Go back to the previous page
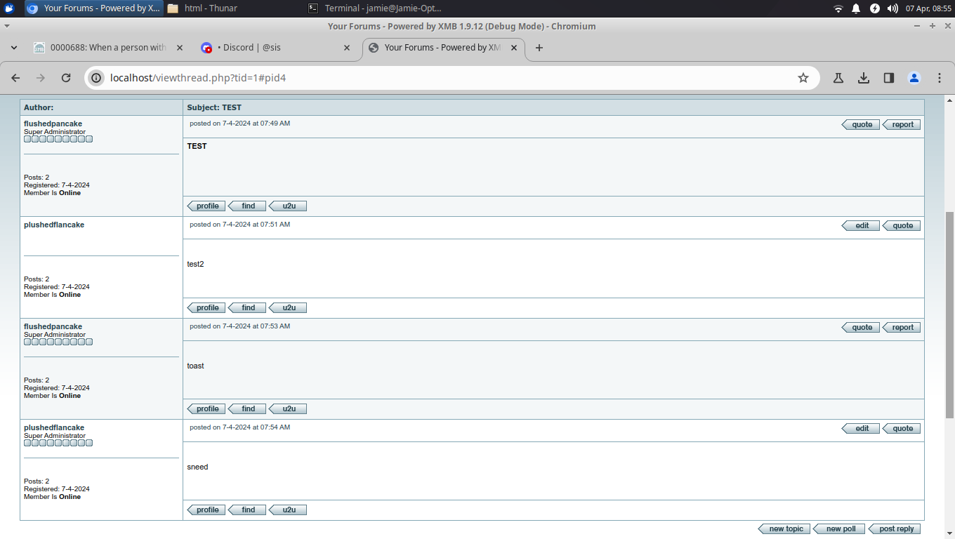955x539 pixels. tap(15, 78)
